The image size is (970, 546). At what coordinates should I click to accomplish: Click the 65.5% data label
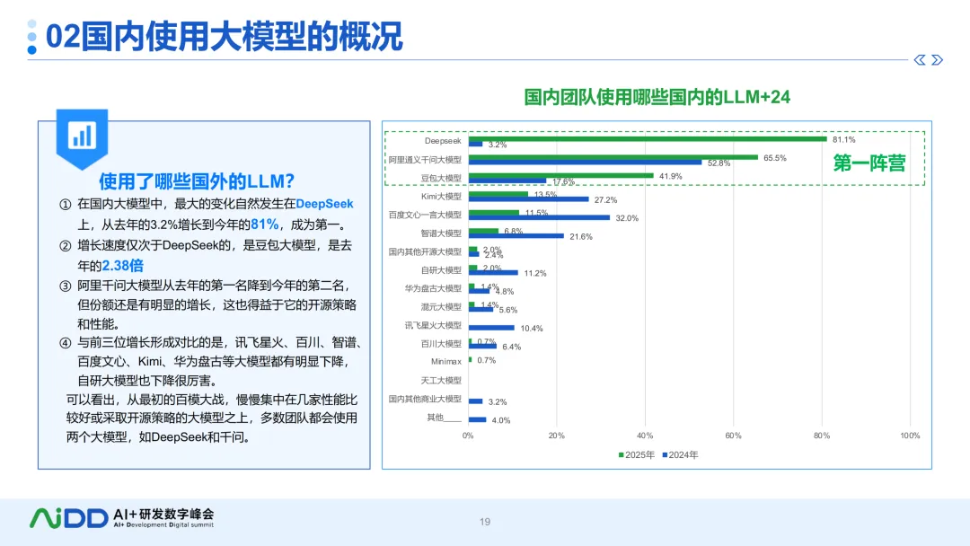[774, 158]
